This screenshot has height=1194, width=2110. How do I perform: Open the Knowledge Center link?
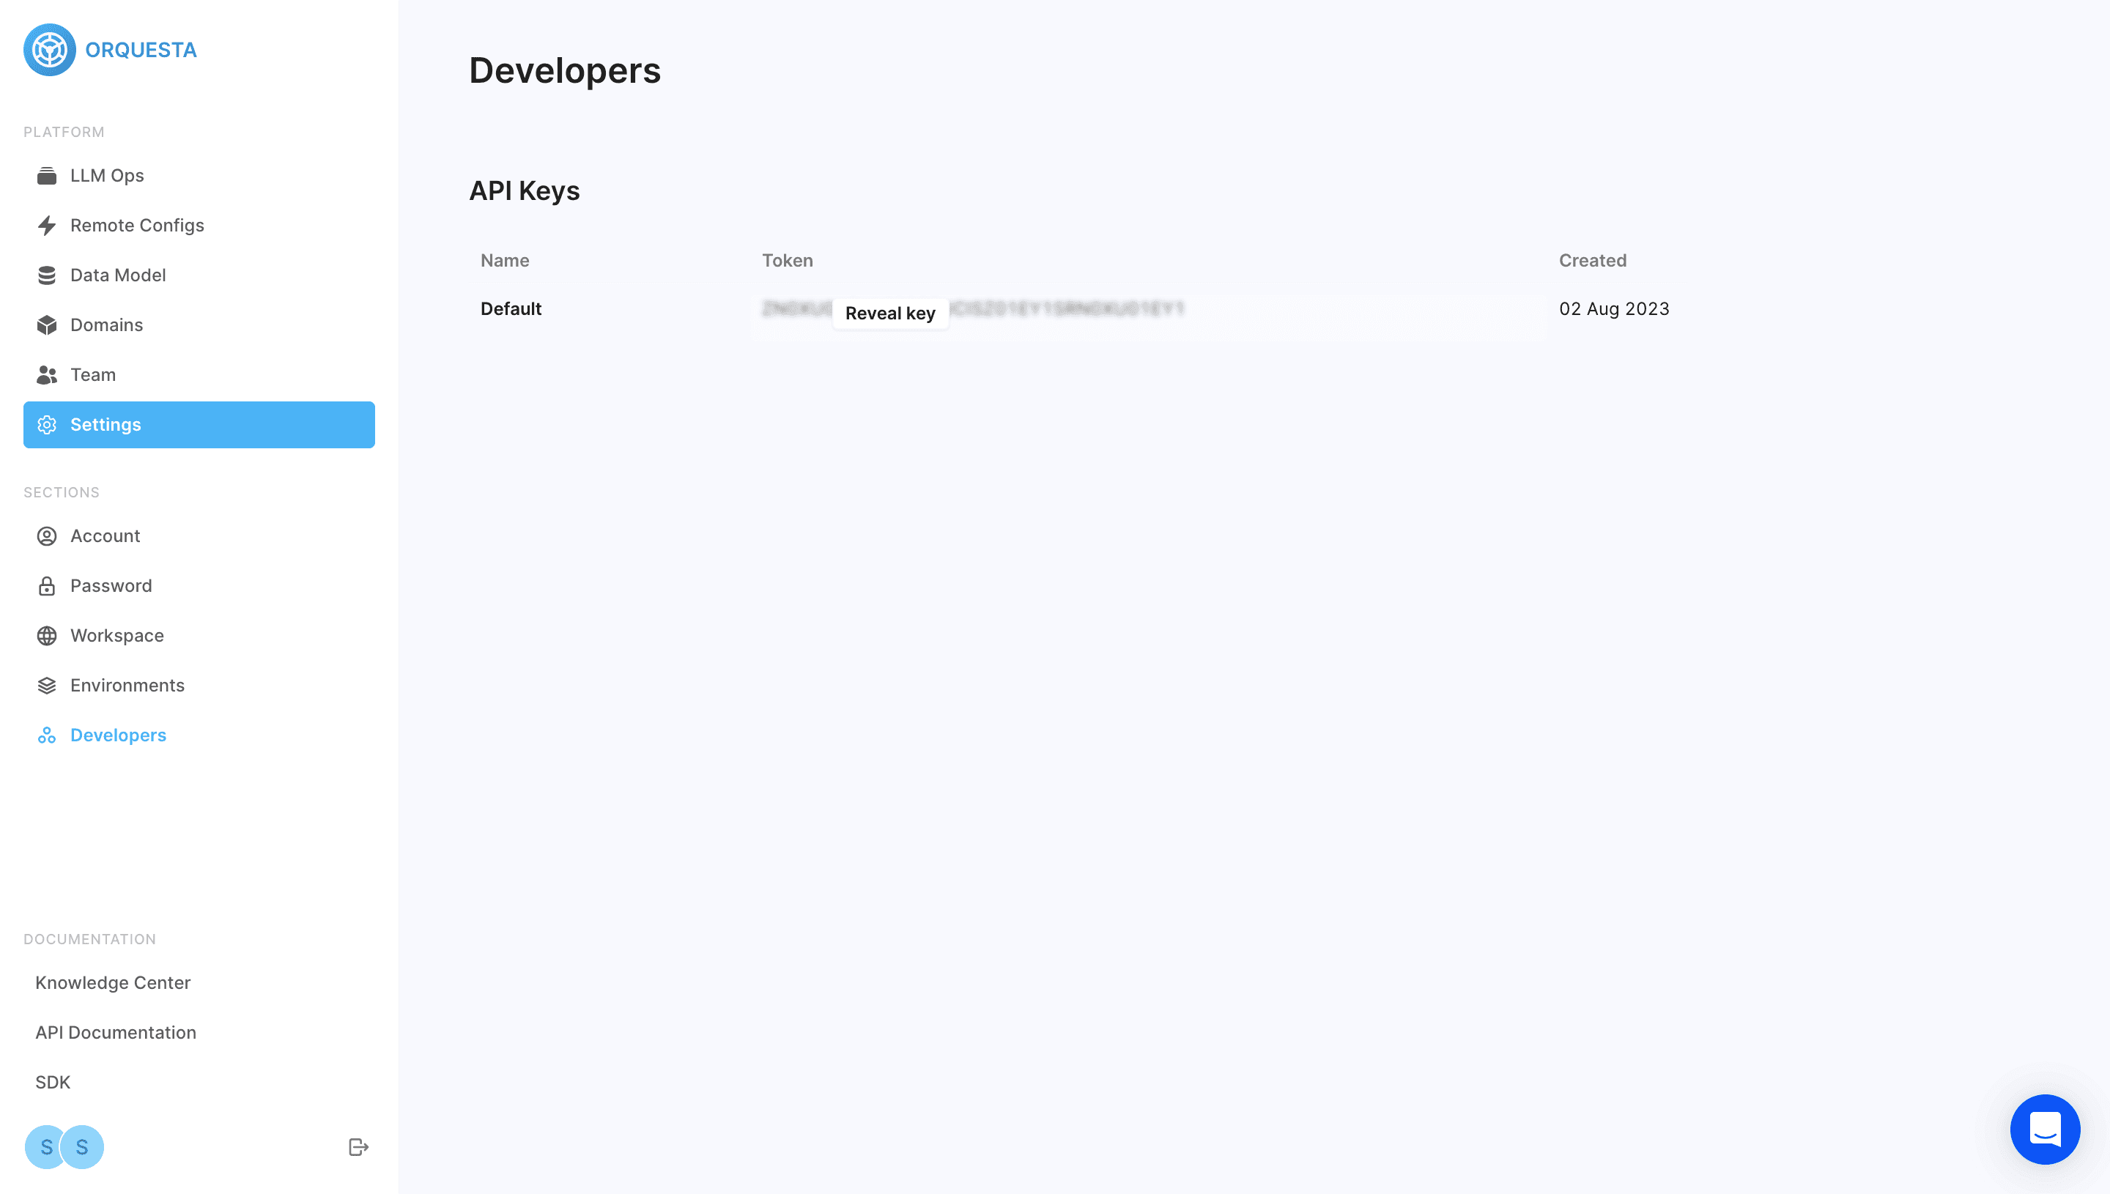[x=112, y=982]
